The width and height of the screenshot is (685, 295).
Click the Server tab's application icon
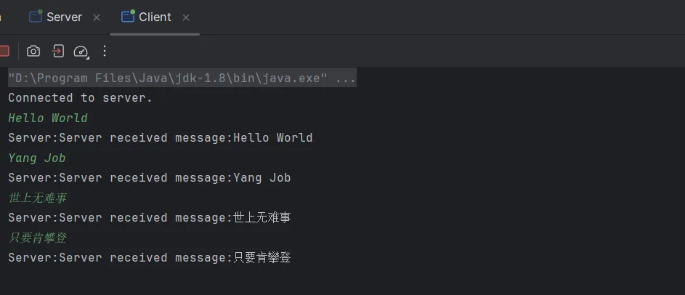click(x=36, y=17)
